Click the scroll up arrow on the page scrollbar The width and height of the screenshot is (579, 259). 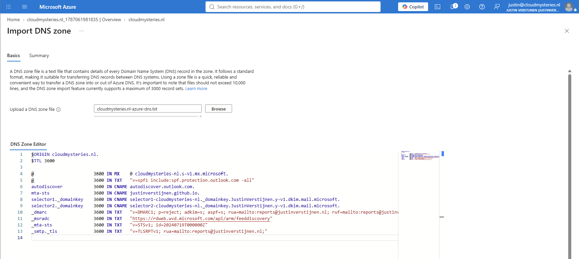pyautogui.click(x=570, y=71)
